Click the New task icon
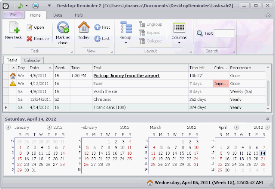The width and height of the screenshot is (275, 189). click(14, 27)
